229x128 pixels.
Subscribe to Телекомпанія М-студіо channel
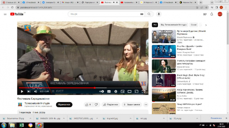[64, 105]
